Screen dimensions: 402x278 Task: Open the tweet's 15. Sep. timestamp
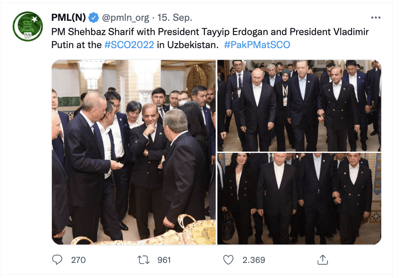(174, 18)
